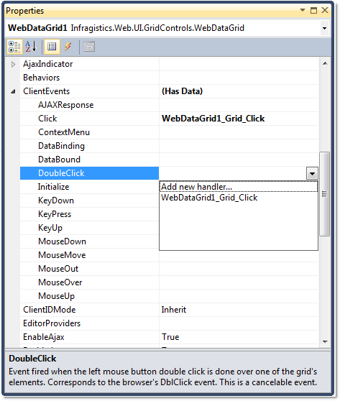Click the scrollbar down arrow
The width and height of the screenshot is (340, 401).
tap(325, 342)
